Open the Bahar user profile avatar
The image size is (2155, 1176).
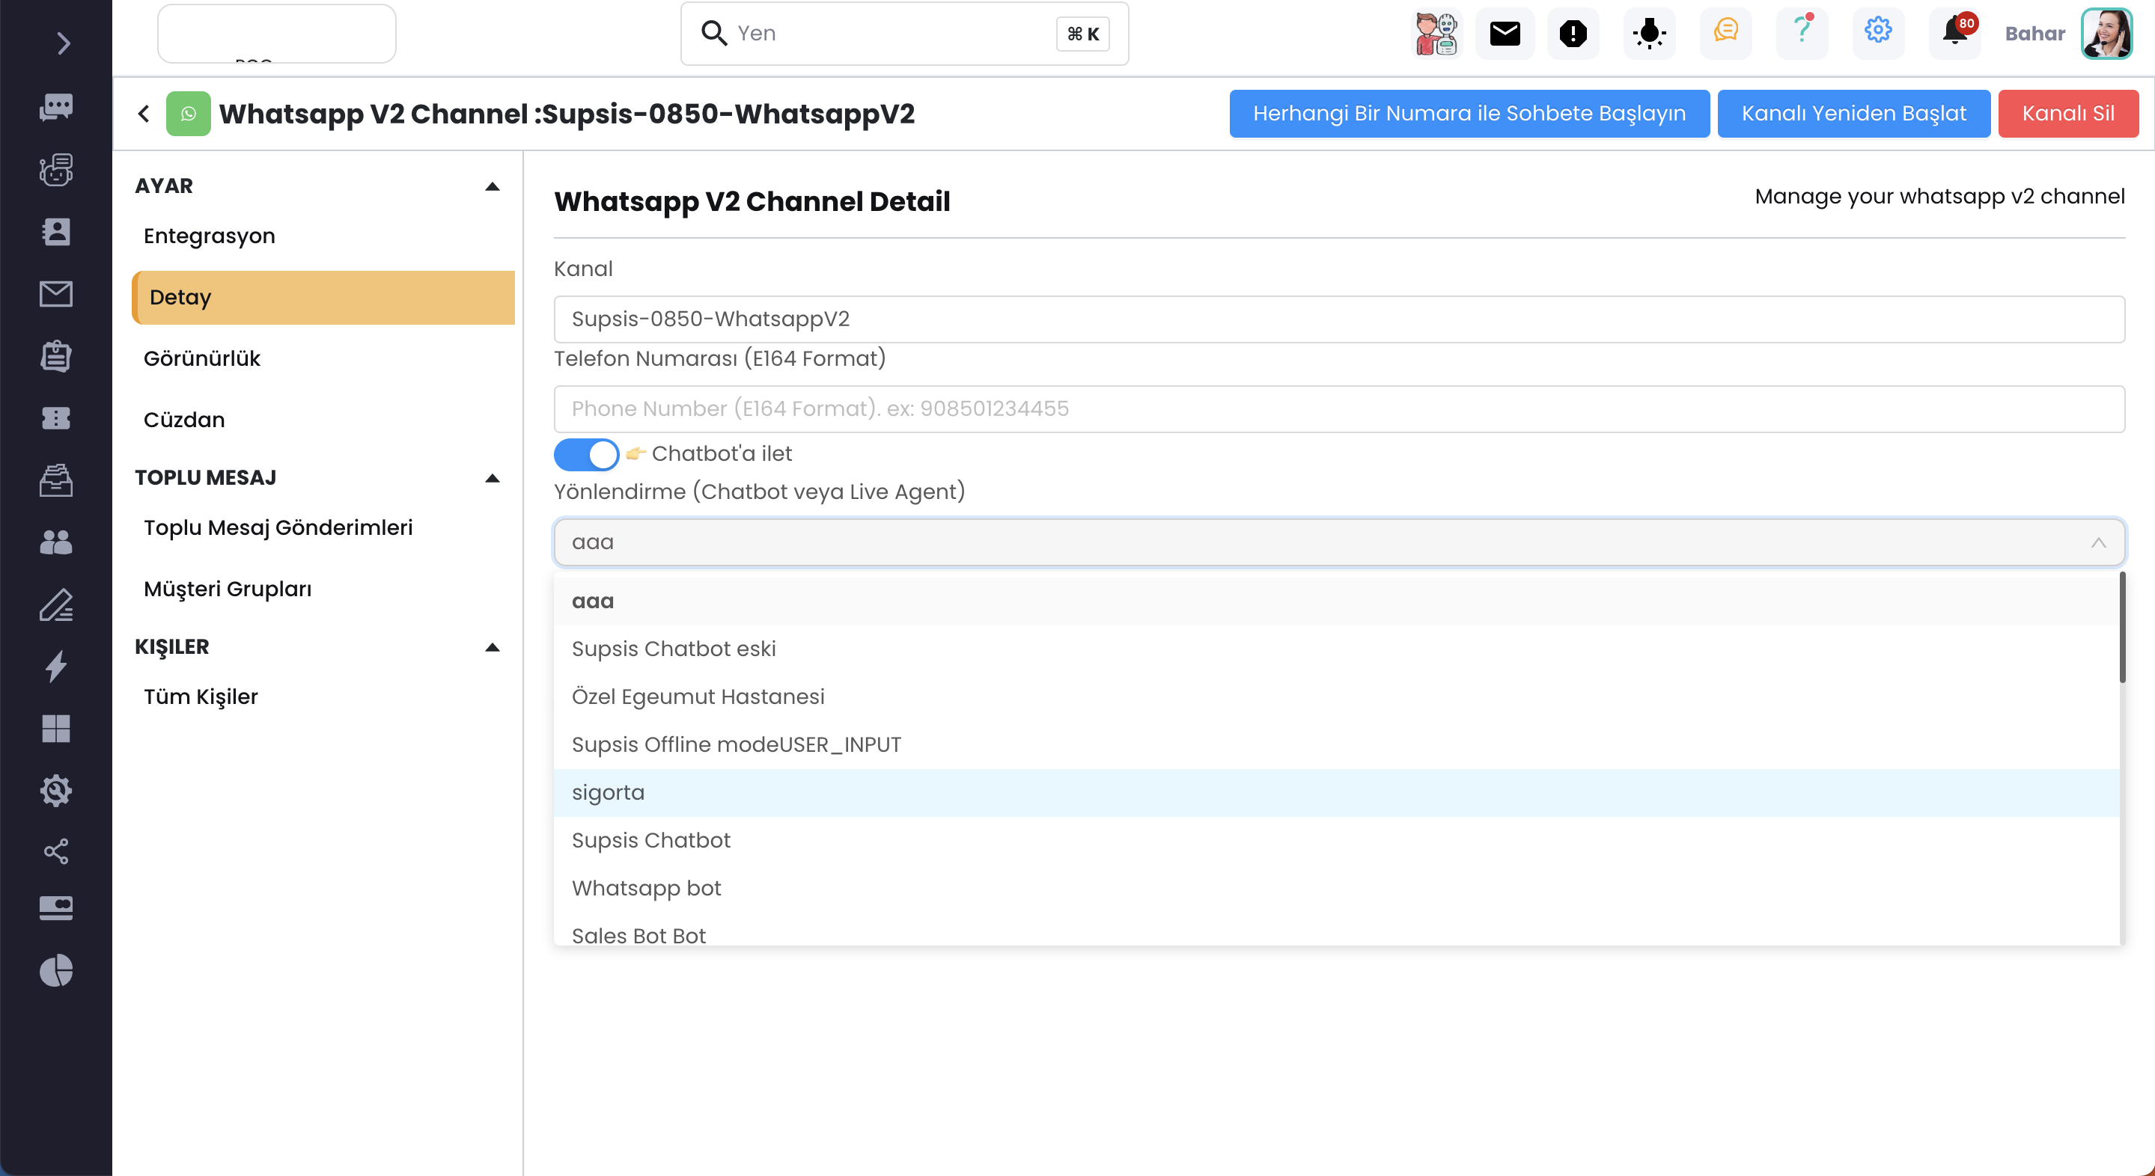2106,34
